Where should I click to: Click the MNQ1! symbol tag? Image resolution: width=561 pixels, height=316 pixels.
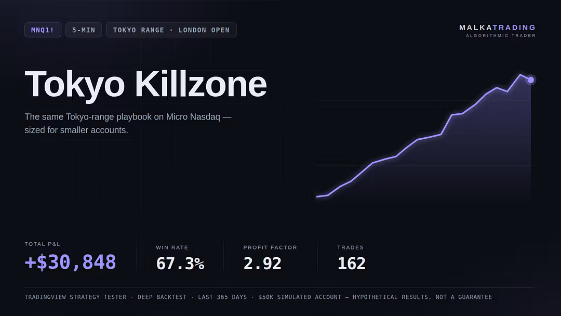[43, 30]
